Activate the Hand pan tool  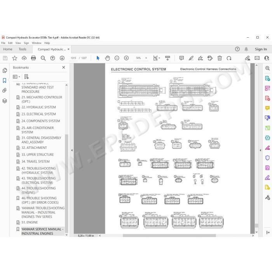[107, 58]
